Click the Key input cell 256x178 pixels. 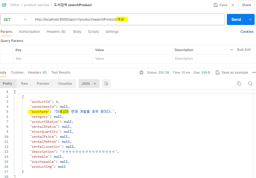click(53, 59)
